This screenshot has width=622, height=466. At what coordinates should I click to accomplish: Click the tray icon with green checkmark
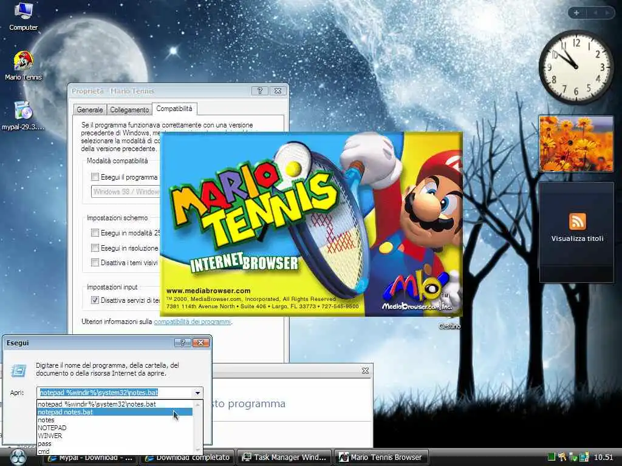point(573,457)
